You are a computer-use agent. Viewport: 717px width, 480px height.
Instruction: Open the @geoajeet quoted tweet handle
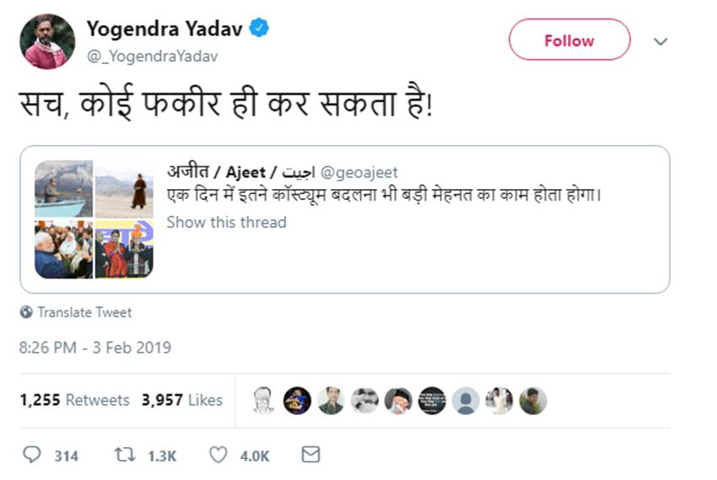(x=358, y=173)
